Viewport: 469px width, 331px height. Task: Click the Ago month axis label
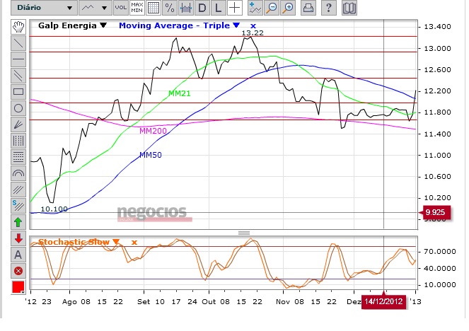tap(69, 302)
